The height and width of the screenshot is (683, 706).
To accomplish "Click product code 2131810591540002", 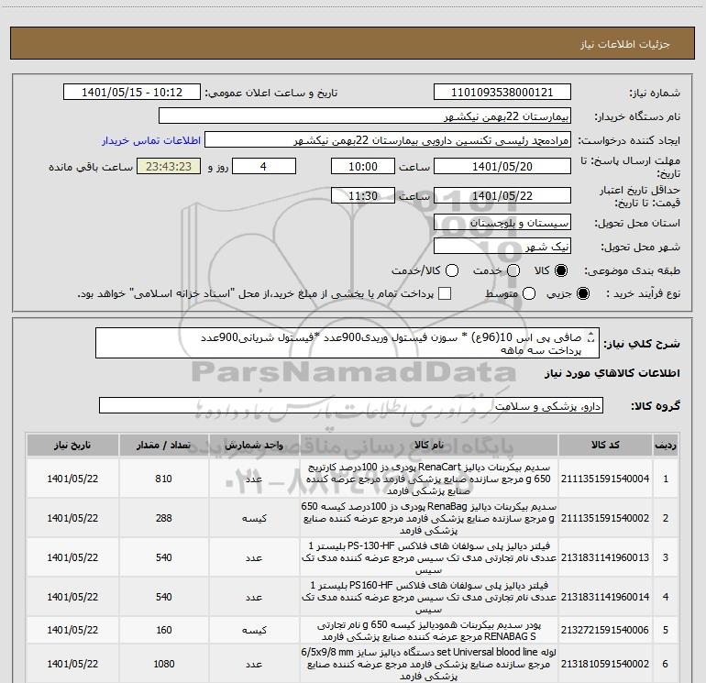I will (x=605, y=664).
